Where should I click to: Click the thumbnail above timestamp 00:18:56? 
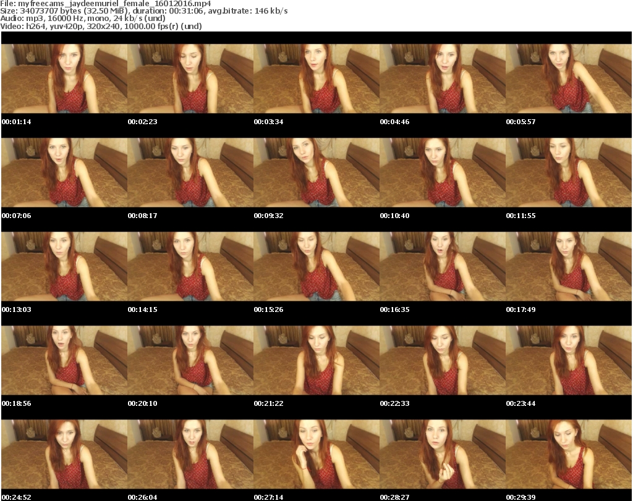pos(64,360)
